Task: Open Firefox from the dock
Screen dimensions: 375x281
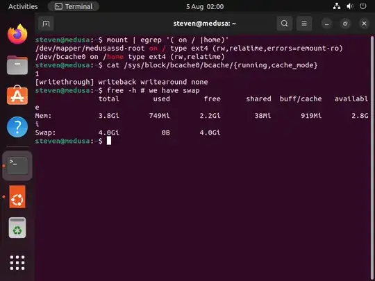Action: click(x=17, y=34)
